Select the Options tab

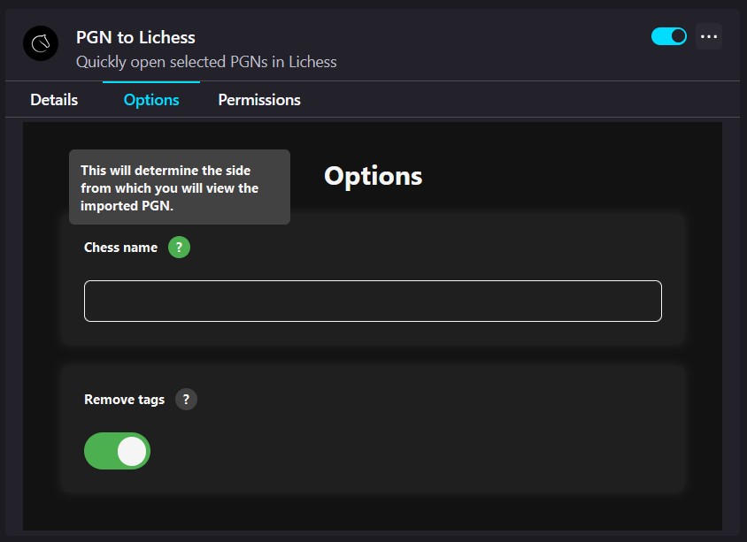tap(150, 99)
